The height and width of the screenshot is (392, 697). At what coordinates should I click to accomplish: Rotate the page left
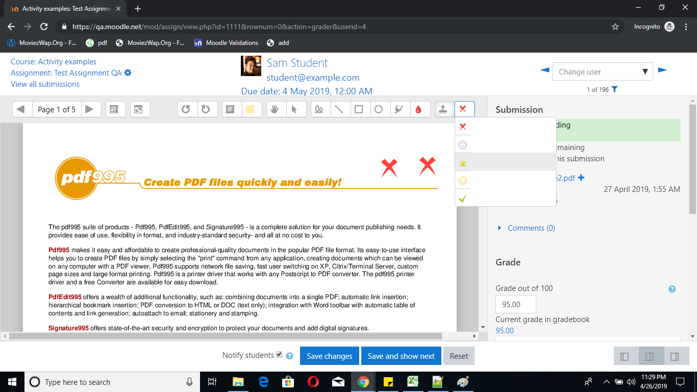point(186,109)
